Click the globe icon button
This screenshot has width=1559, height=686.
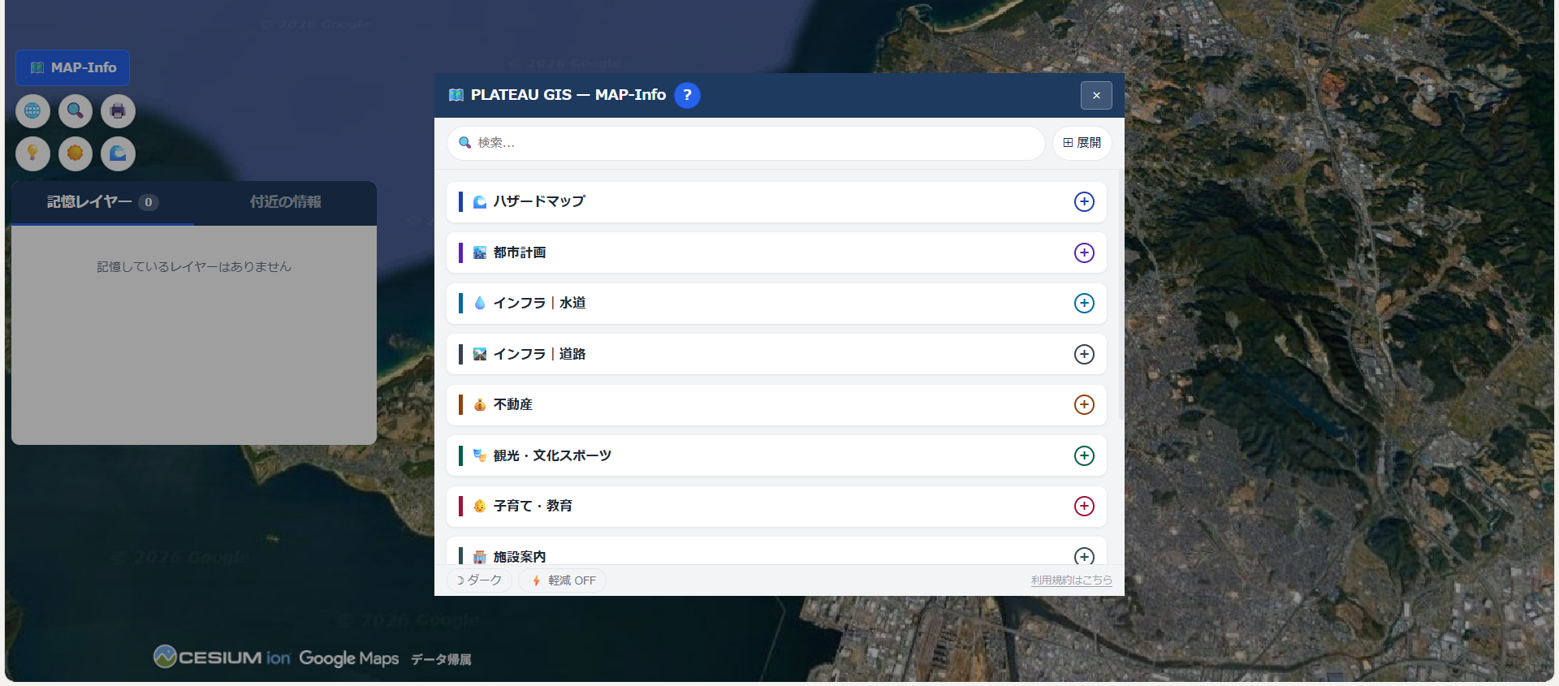[32, 110]
